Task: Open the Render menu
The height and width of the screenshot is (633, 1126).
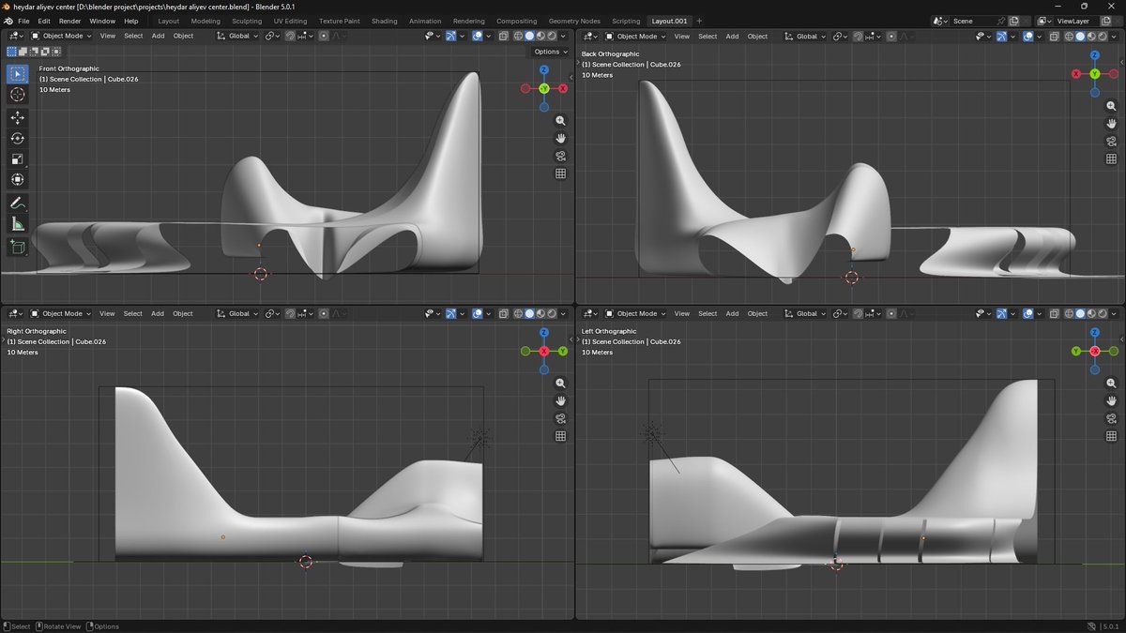Action: point(69,21)
